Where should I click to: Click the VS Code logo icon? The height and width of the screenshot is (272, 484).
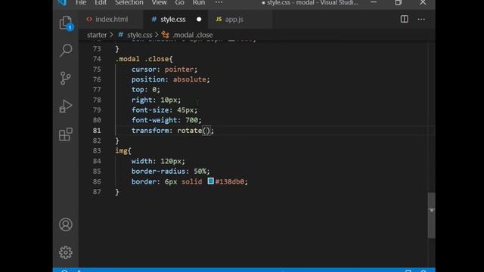click(x=62, y=2)
